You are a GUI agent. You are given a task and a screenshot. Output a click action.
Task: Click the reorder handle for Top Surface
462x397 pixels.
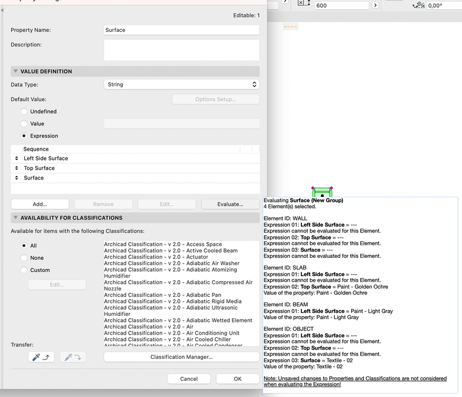point(17,168)
